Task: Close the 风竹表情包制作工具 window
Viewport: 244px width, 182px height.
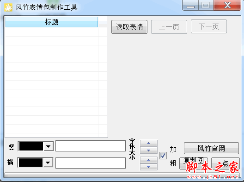Action: tap(227, 6)
